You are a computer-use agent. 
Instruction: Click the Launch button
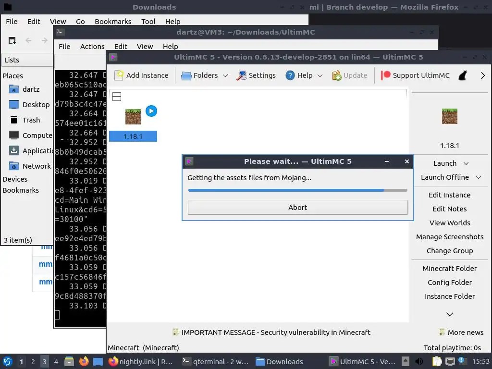(444, 163)
